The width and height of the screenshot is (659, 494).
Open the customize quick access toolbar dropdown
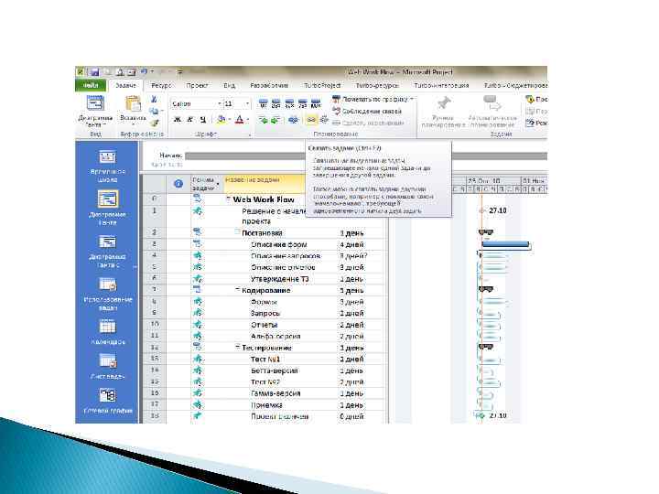pyautogui.click(x=179, y=72)
